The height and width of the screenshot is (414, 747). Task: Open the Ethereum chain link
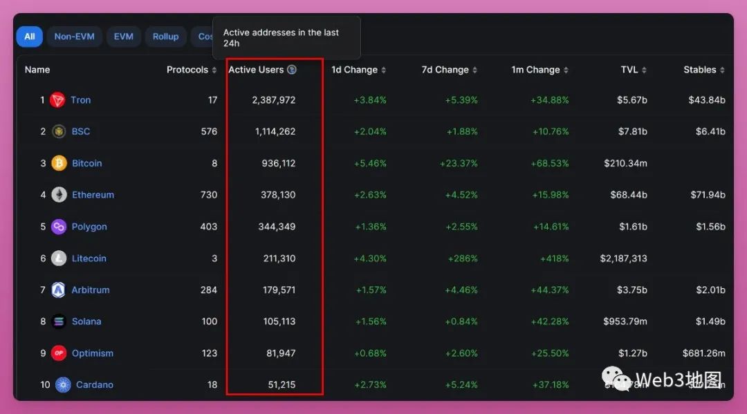pos(93,195)
